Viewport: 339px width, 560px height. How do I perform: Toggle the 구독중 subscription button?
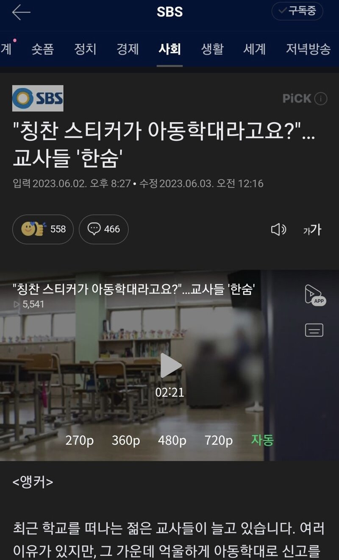point(297,11)
